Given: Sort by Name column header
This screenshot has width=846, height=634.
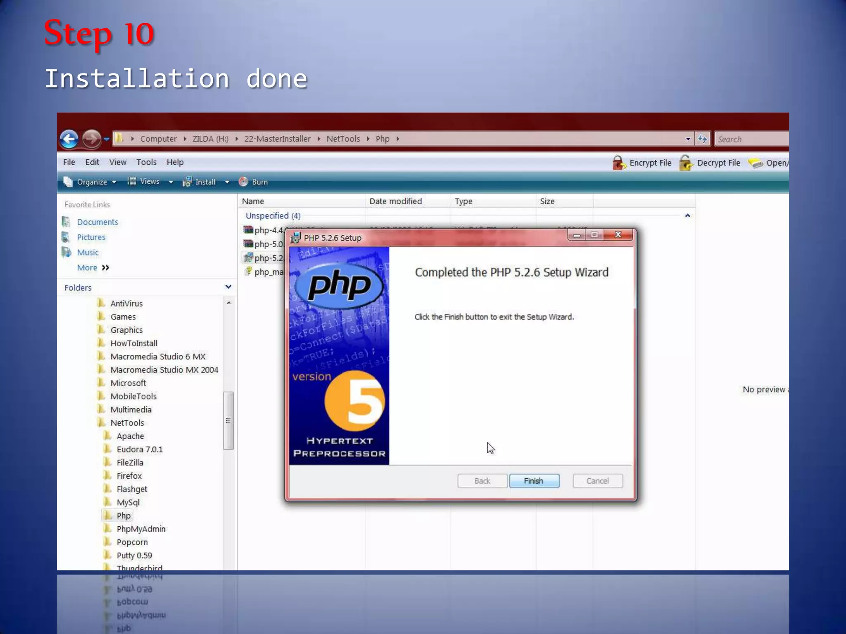Looking at the screenshot, I should (253, 201).
